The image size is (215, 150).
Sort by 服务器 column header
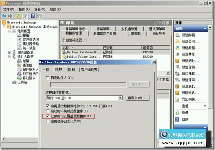click(x=156, y=48)
